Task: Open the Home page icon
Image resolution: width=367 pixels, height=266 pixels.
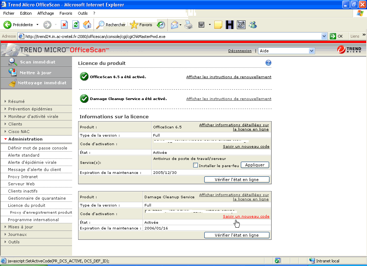Action: tap(87, 25)
